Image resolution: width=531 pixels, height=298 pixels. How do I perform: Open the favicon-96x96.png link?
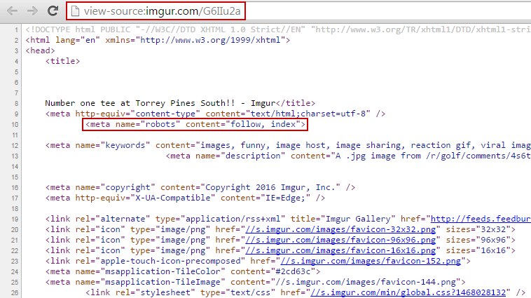click(x=340, y=240)
